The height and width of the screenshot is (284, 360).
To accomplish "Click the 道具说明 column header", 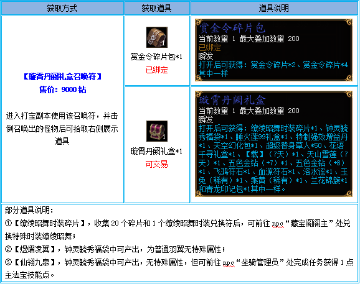I will pos(274,8).
